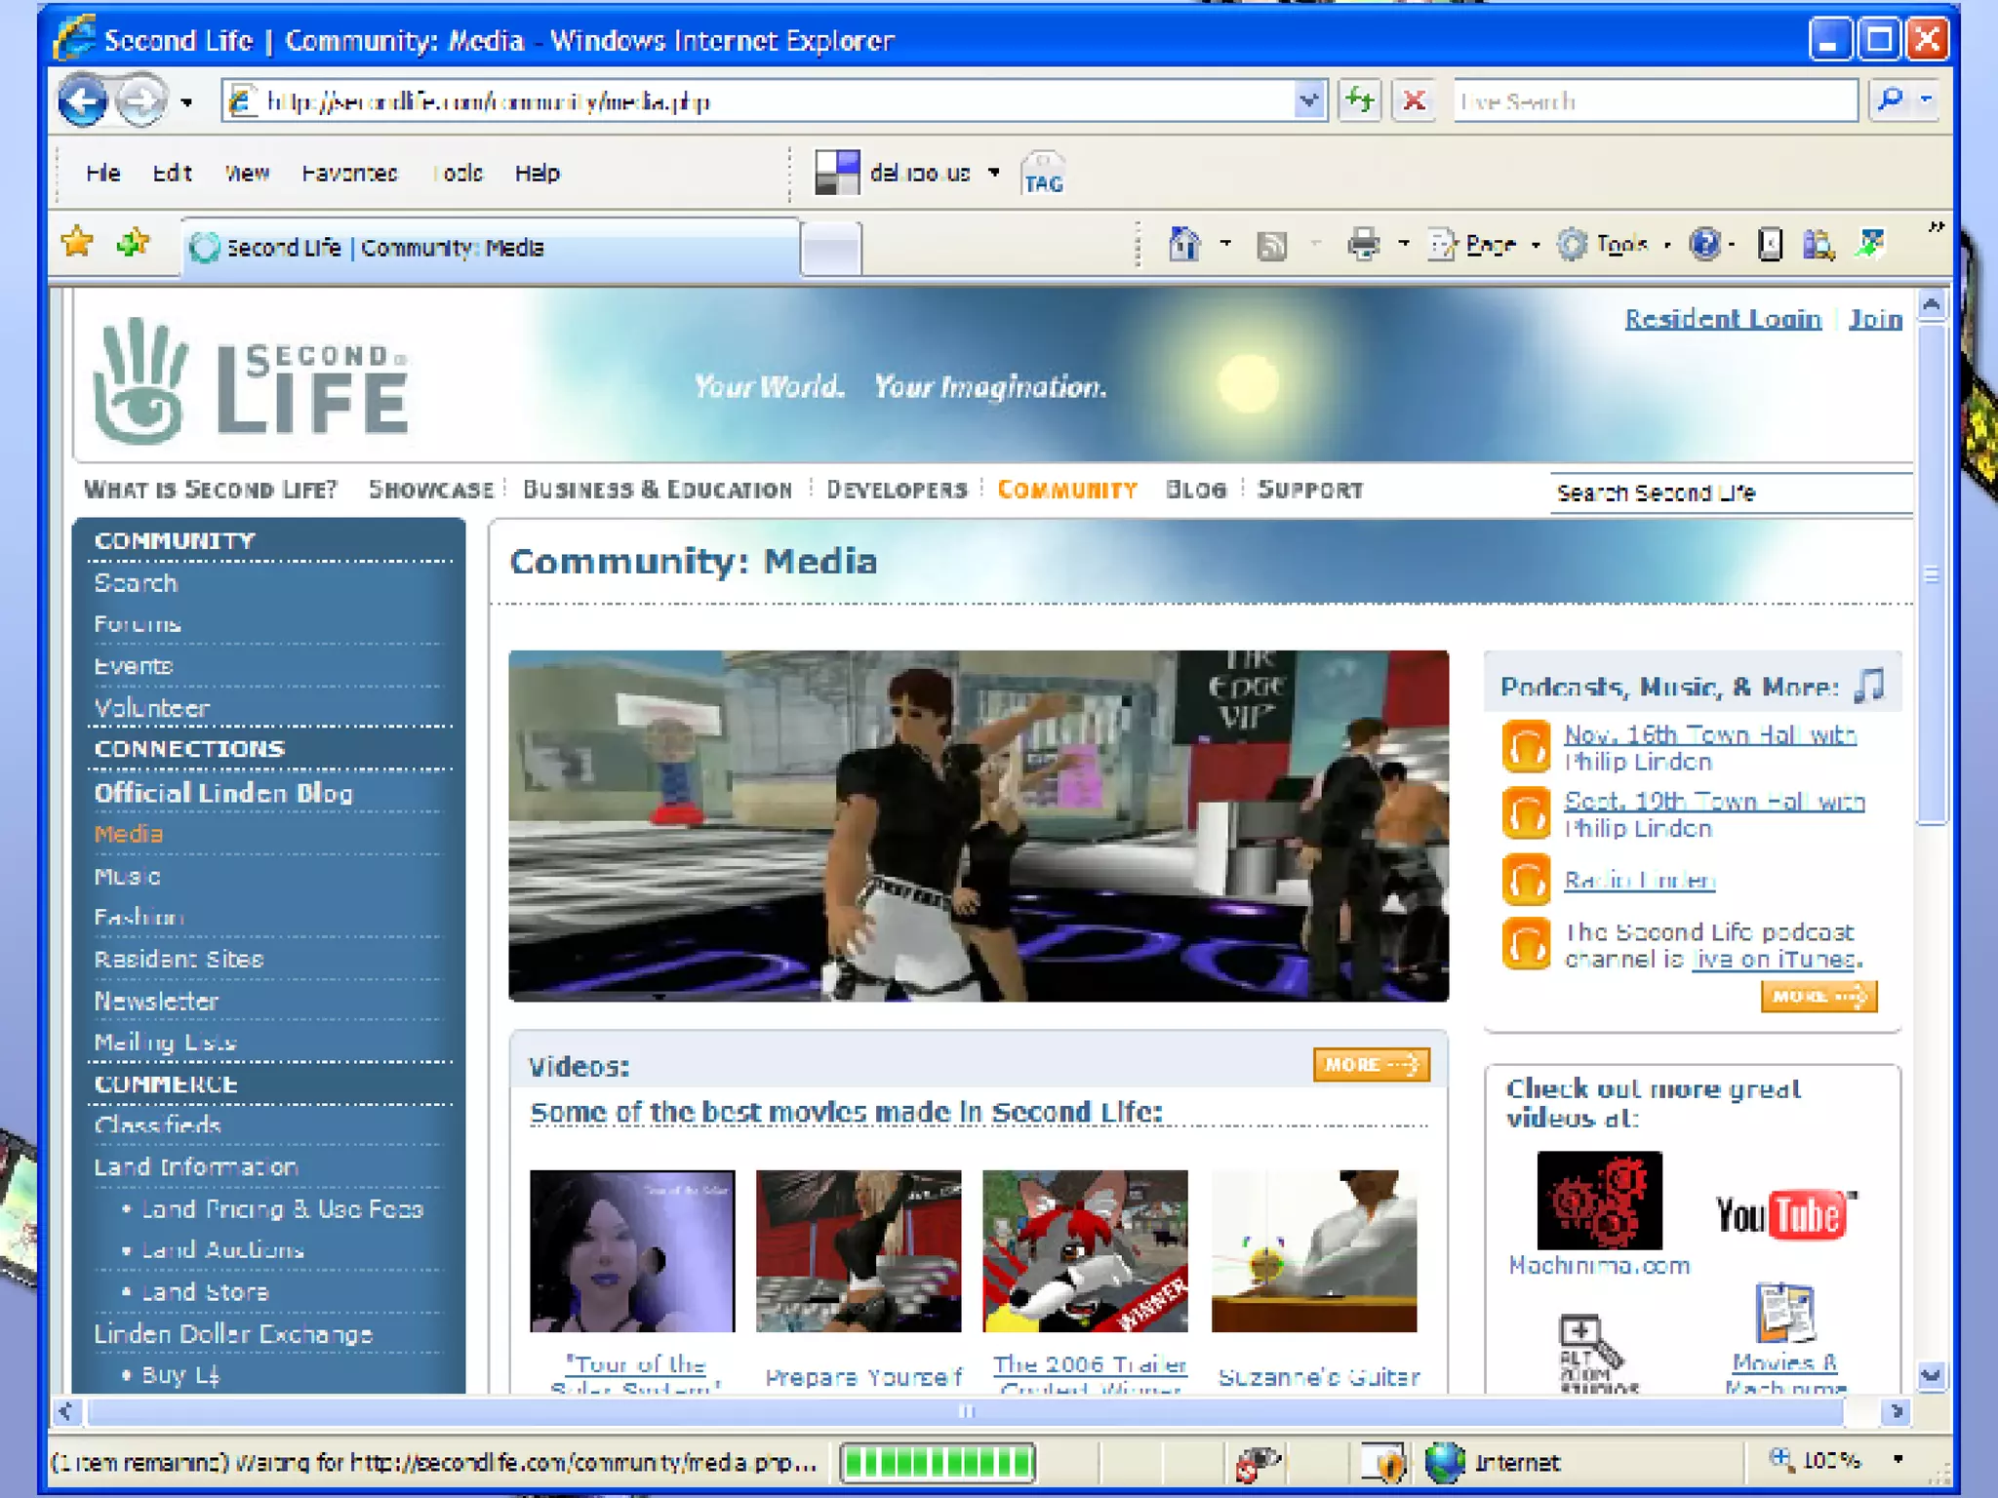Click the Add to Favorites star icon
The height and width of the screenshot is (1498, 1998).
(133, 244)
